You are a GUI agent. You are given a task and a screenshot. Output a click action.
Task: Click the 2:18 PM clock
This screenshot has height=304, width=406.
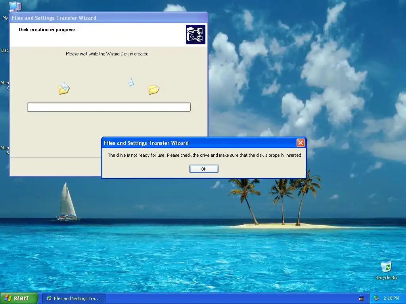point(391,298)
